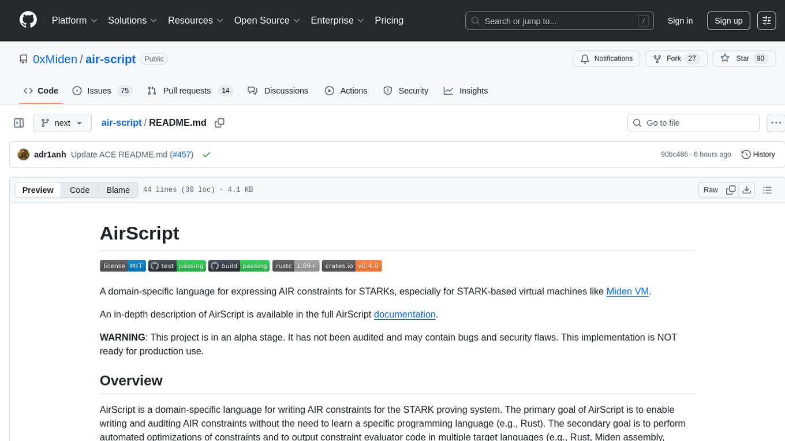The height and width of the screenshot is (441, 785).
Task: Open the Insights tab
Action: [x=466, y=91]
